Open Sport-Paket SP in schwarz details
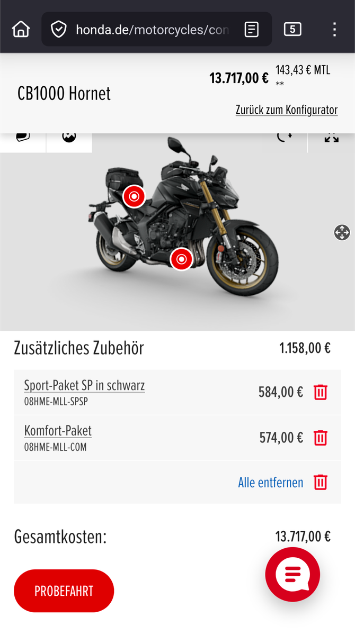Viewport: 355px width, 635px height. coord(84,385)
